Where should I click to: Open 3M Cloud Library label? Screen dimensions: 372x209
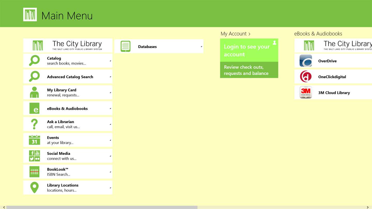coord(334,93)
